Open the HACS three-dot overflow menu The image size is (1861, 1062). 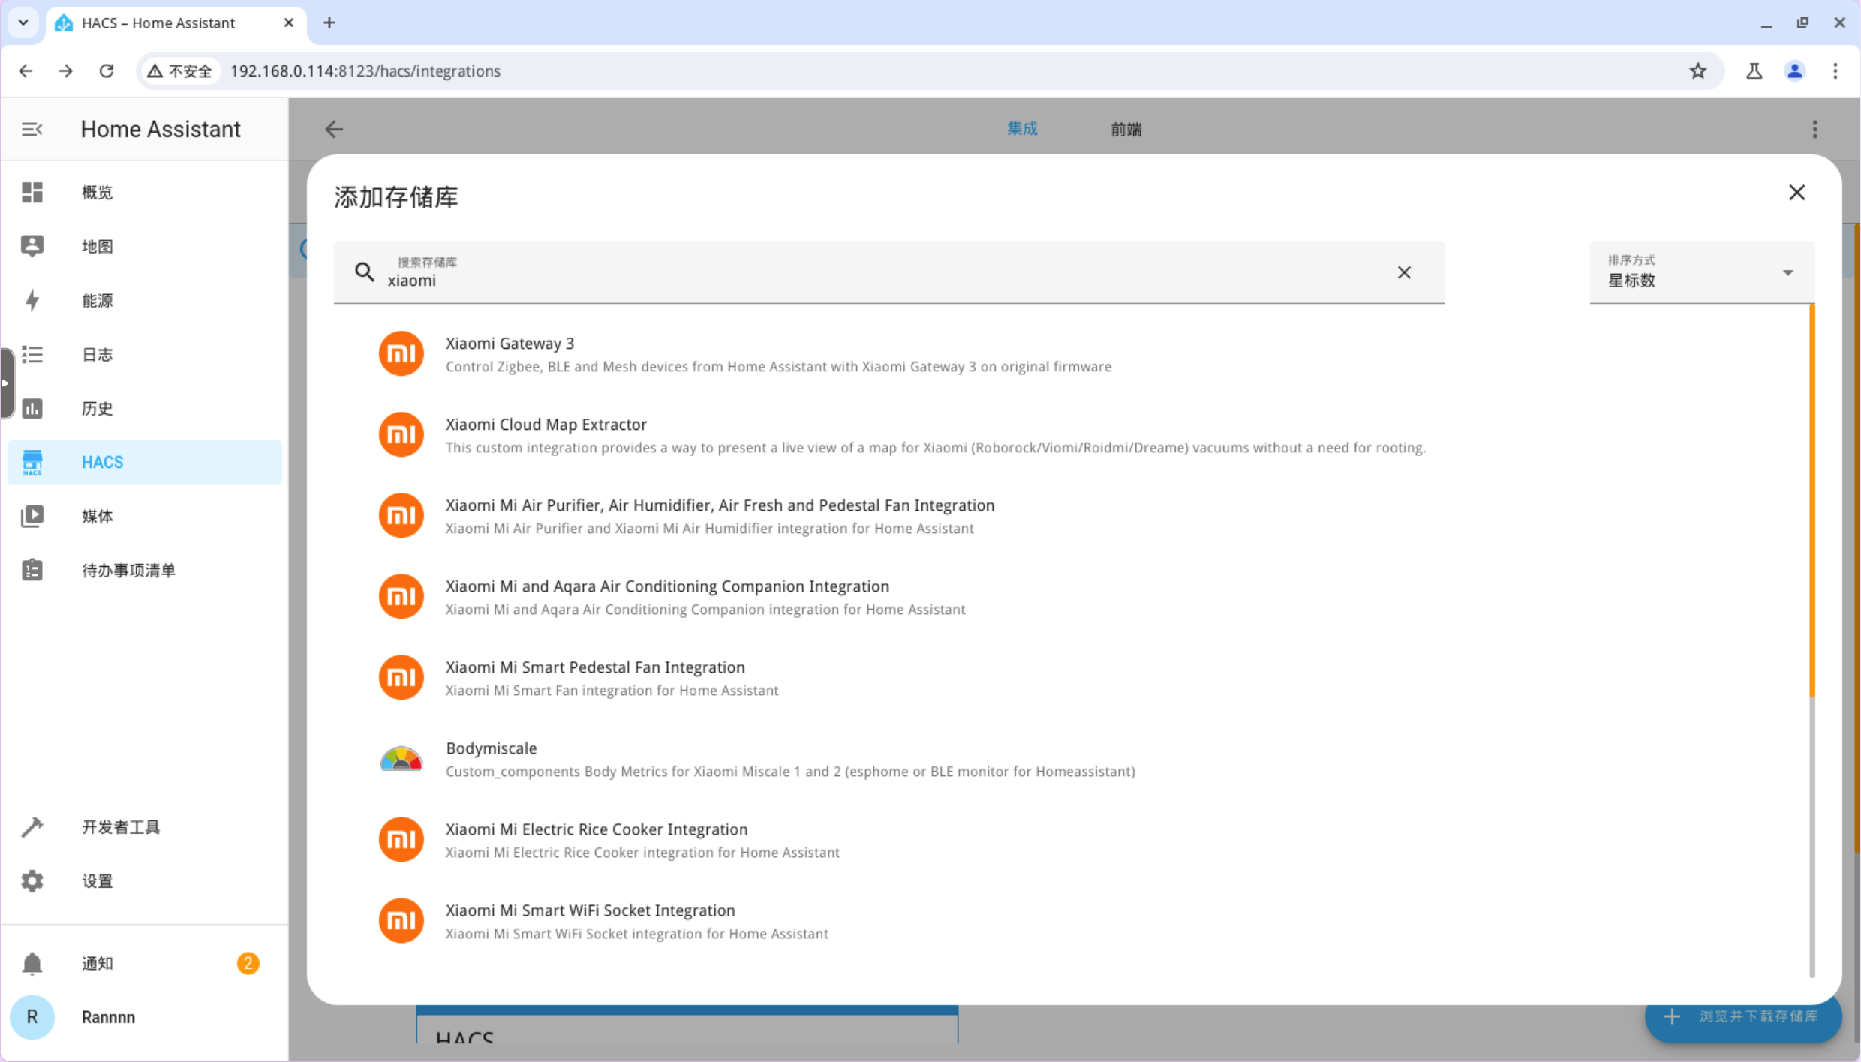pyautogui.click(x=1814, y=129)
